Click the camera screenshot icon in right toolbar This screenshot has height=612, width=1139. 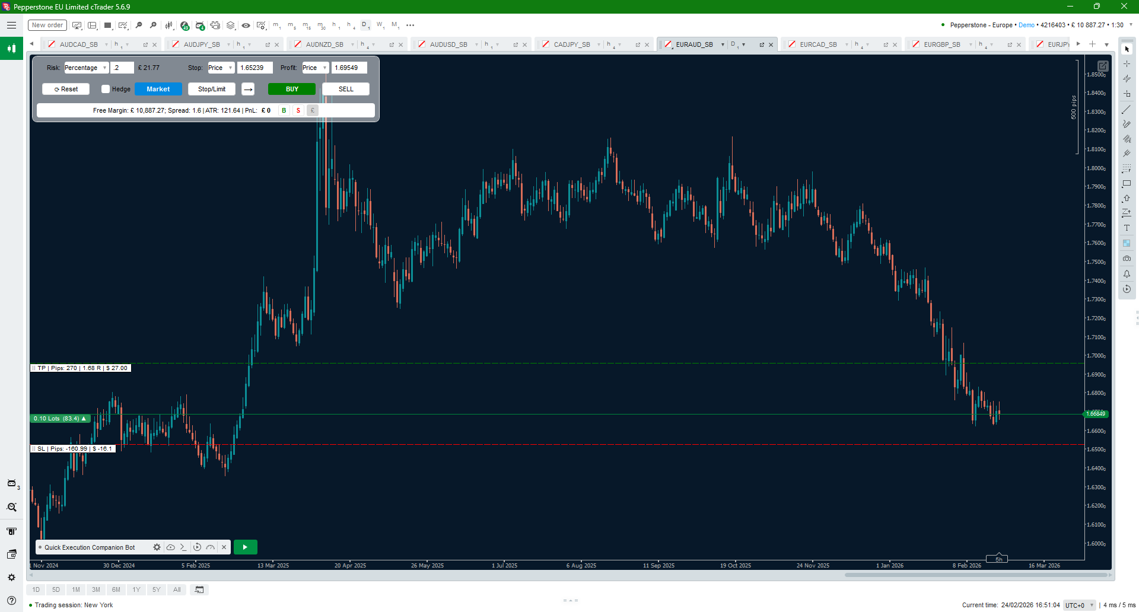pos(1127,259)
